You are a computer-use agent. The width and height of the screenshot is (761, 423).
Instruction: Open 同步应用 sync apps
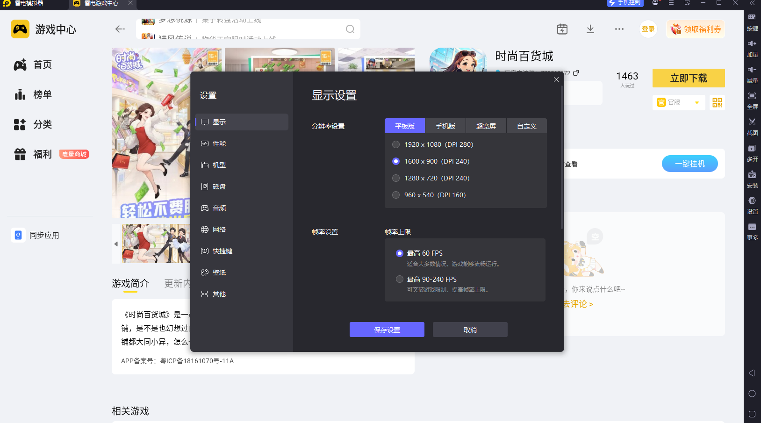pyautogui.click(x=36, y=235)
